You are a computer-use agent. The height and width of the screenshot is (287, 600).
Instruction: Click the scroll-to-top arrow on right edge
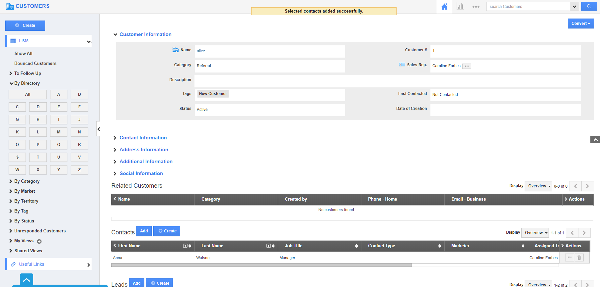point(595,140)
